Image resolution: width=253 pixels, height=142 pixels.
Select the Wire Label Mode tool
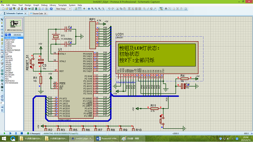[2, 30]
